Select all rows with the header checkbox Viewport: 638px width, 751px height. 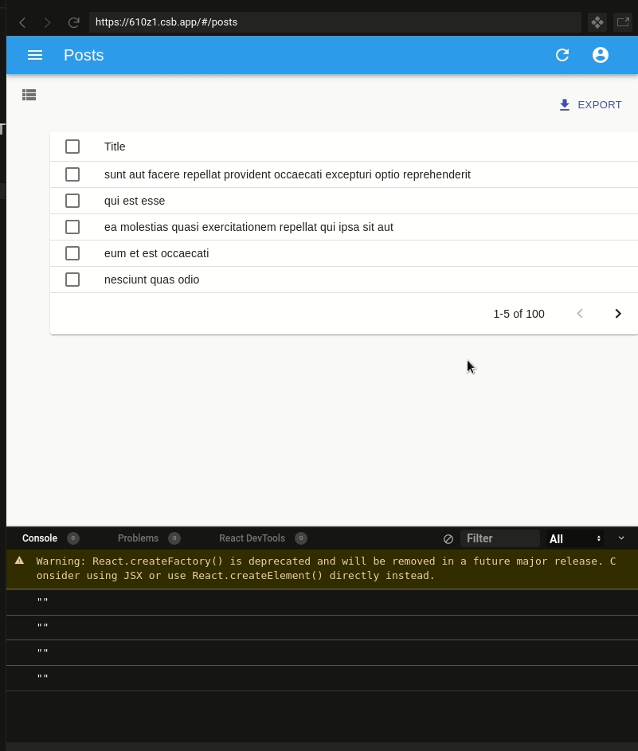pos(72,147)
